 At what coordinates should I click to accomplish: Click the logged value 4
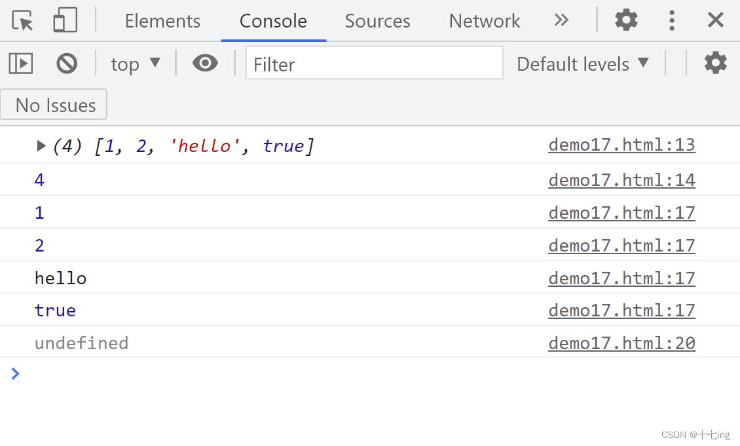(39, 180)
